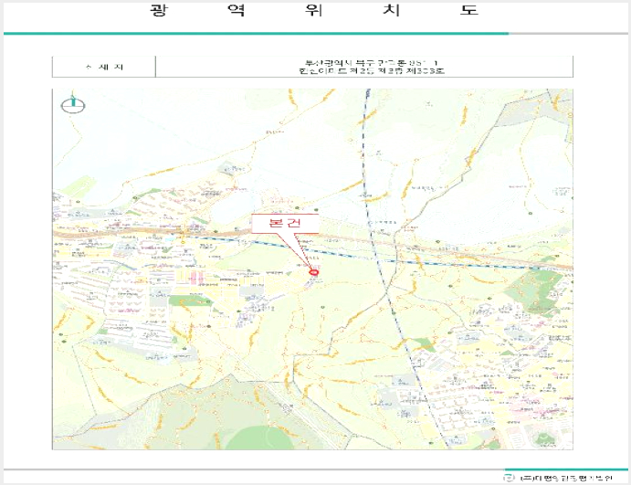Click the appraisal company name in the footer
631x485 pixels.
pos(566,479)
